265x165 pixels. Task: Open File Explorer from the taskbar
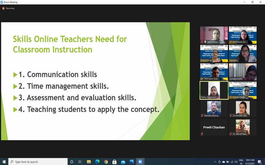pyautogui.click(x=89, y=162)
